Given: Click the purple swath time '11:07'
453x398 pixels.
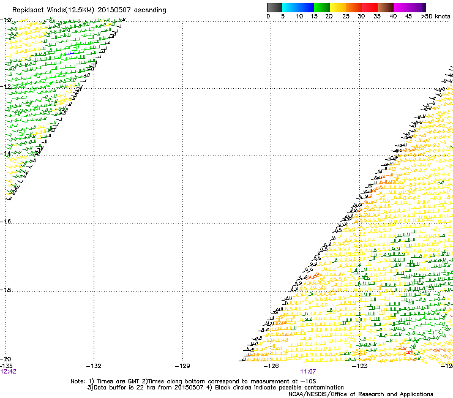Looking at the screenshot, I should pyautogui.click(x=308, y=372).
